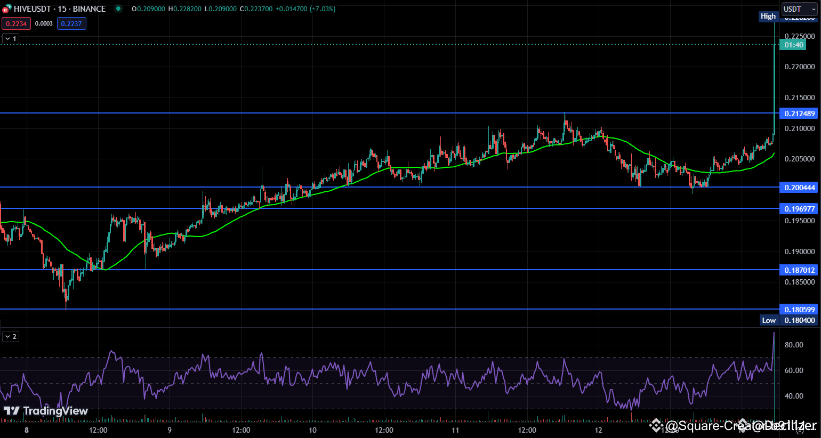Click the High marker label on the price scale
Viewport: 821px width, 438px height.
tap(768, 17)
